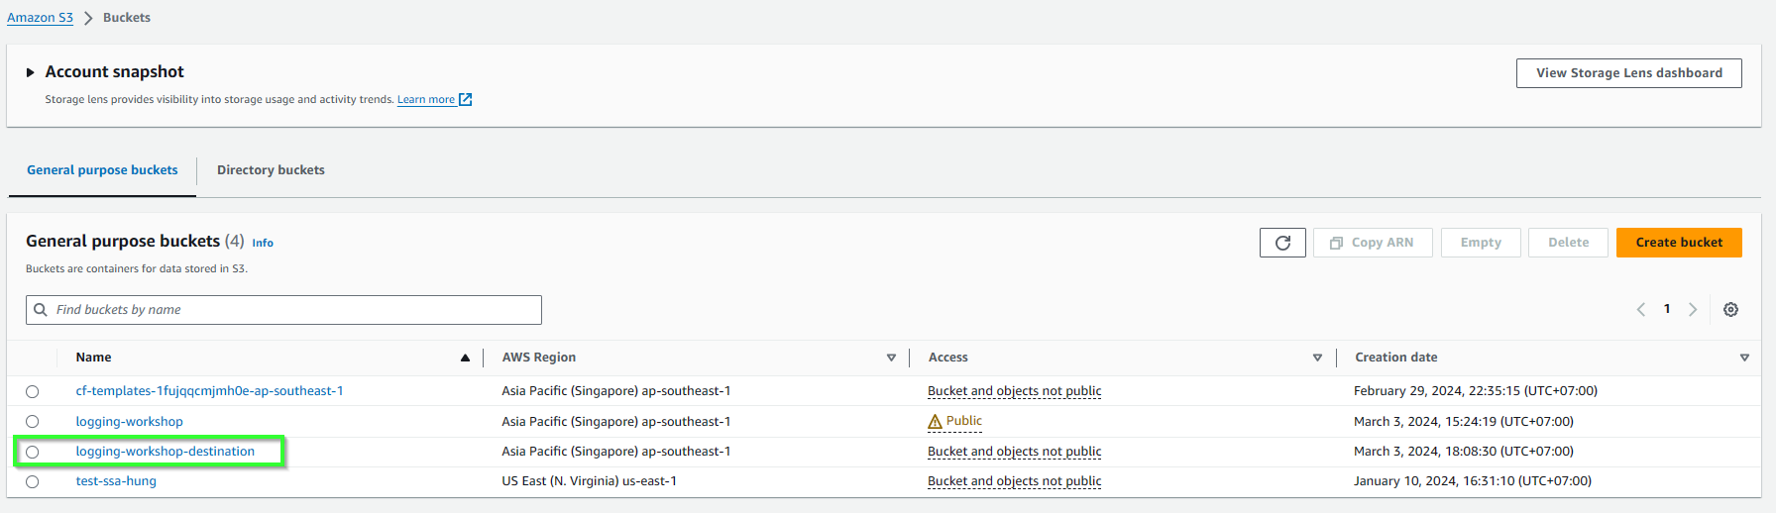Select radio for cf-templates bucket
This screenshot has height=513, width=1776.
pyautogui.click(x=33, y=392)
